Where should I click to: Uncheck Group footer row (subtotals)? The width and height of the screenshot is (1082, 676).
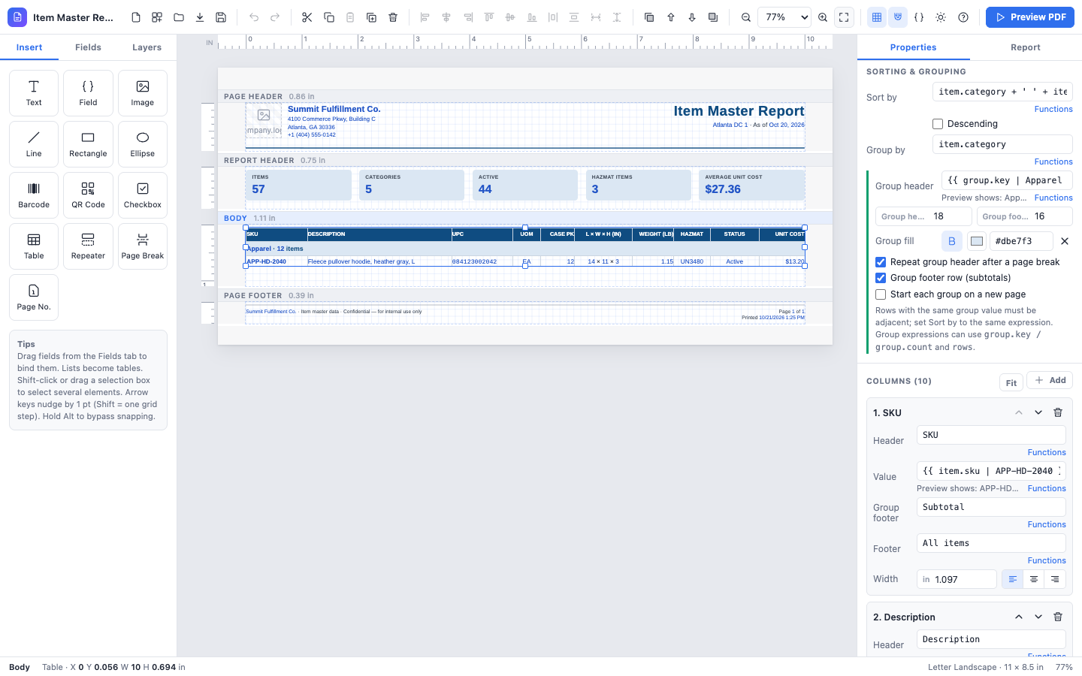881,278
